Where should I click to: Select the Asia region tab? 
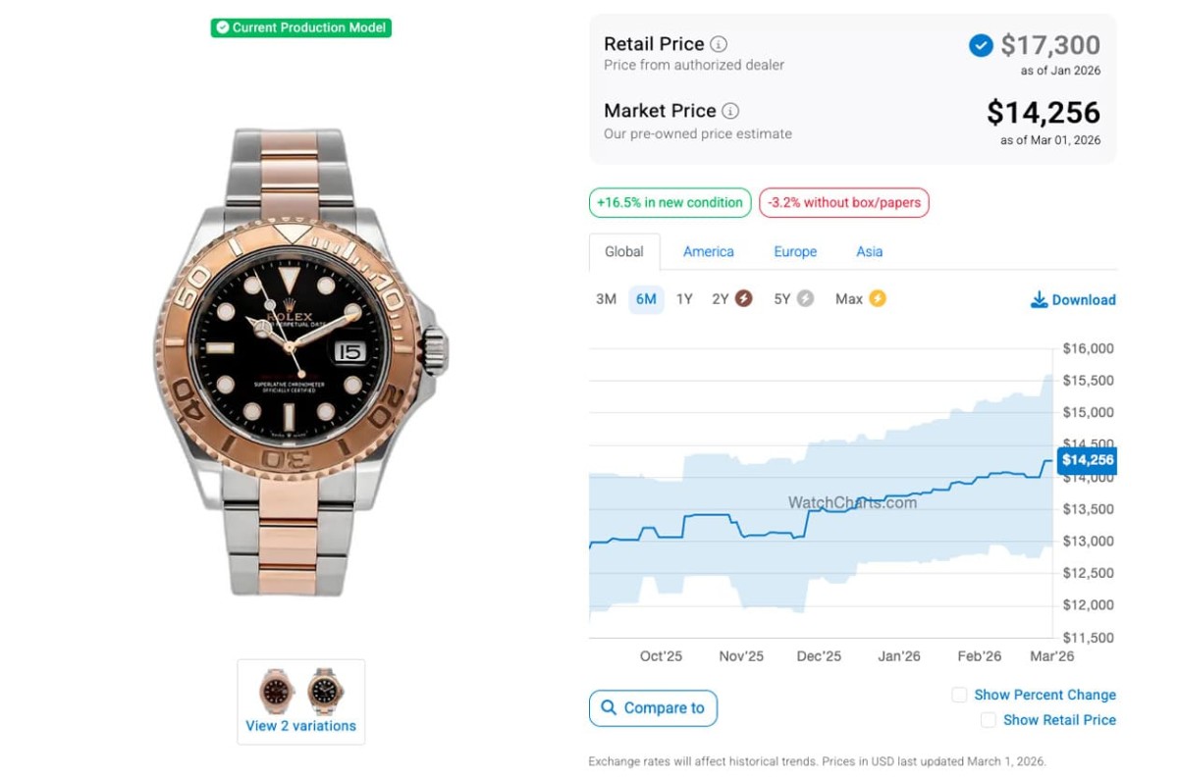pyautogui.click(x=869, y=251)
